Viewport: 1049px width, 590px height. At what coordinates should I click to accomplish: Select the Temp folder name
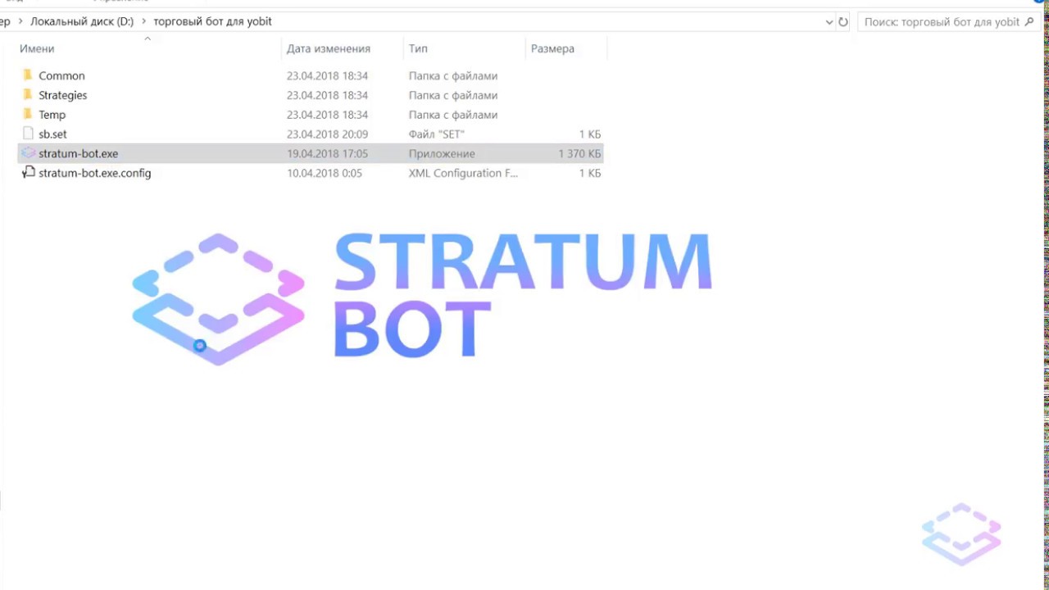52,115
